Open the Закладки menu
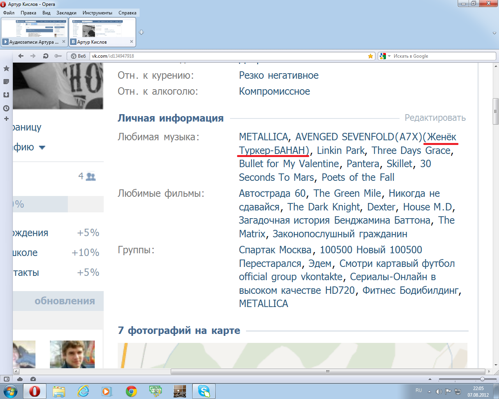499x399 pixels. pos(66,13)
